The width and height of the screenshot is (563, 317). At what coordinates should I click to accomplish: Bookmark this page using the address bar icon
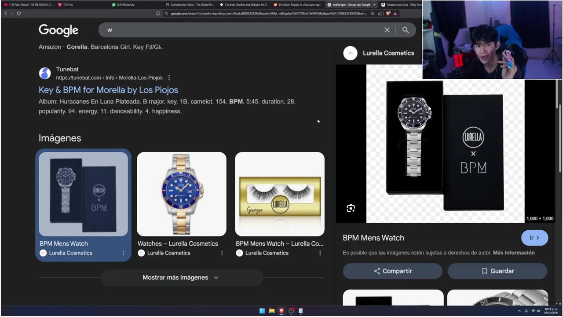tap(158, 13)
